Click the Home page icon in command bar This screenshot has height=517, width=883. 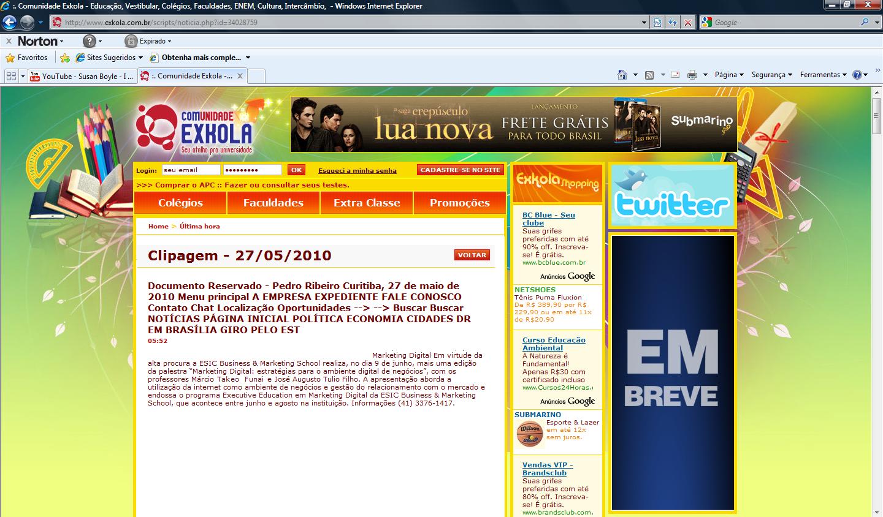(622, 75)
